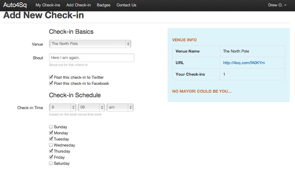This screenshot has width=295, height=169.
Task: Click the Auto4Sq brand logo
Action: point(15,5)
